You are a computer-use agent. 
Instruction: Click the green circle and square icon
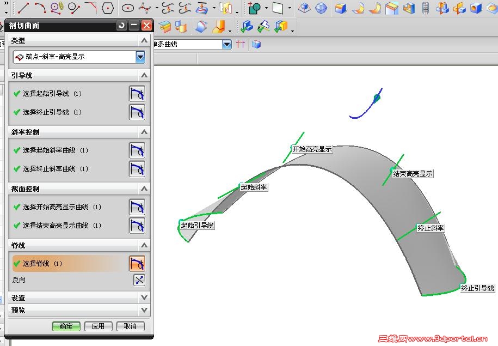click(254, 8)
